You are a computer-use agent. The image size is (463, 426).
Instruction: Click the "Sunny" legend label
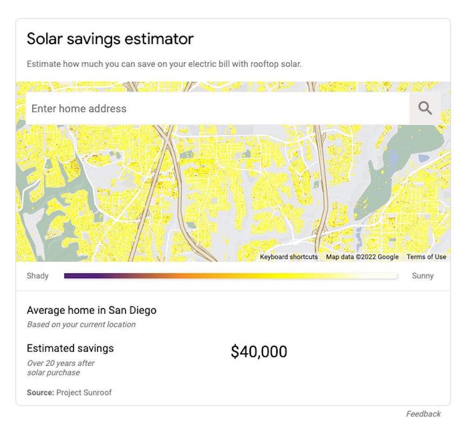[x=423, y=276]
